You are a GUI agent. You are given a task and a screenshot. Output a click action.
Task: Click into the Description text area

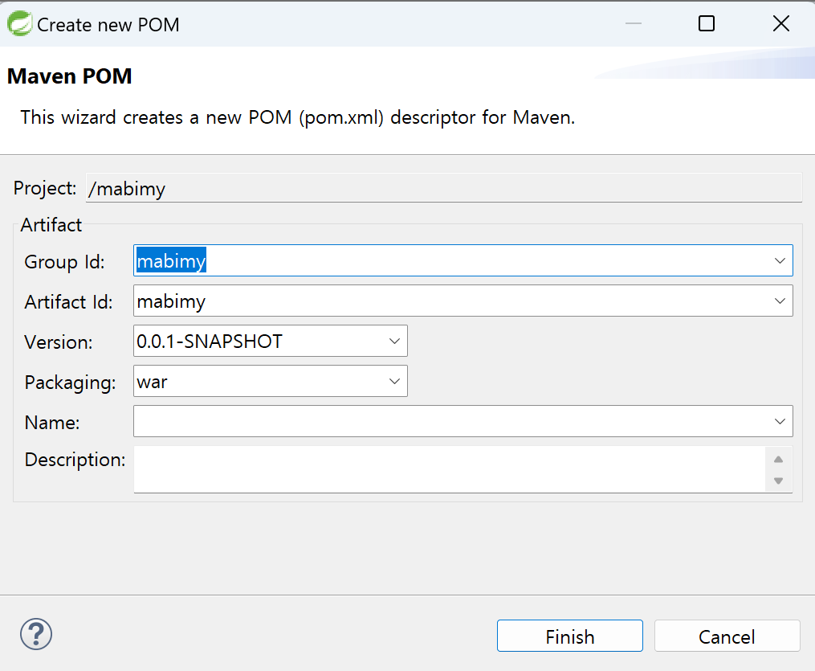tap(450, 469)
